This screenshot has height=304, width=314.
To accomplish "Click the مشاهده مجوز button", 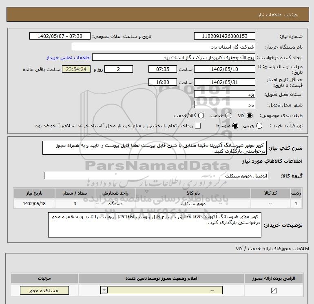I will pos(44,291).
